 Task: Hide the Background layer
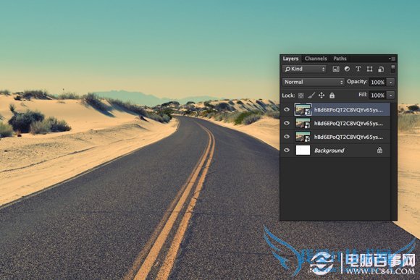pos(287,150)
